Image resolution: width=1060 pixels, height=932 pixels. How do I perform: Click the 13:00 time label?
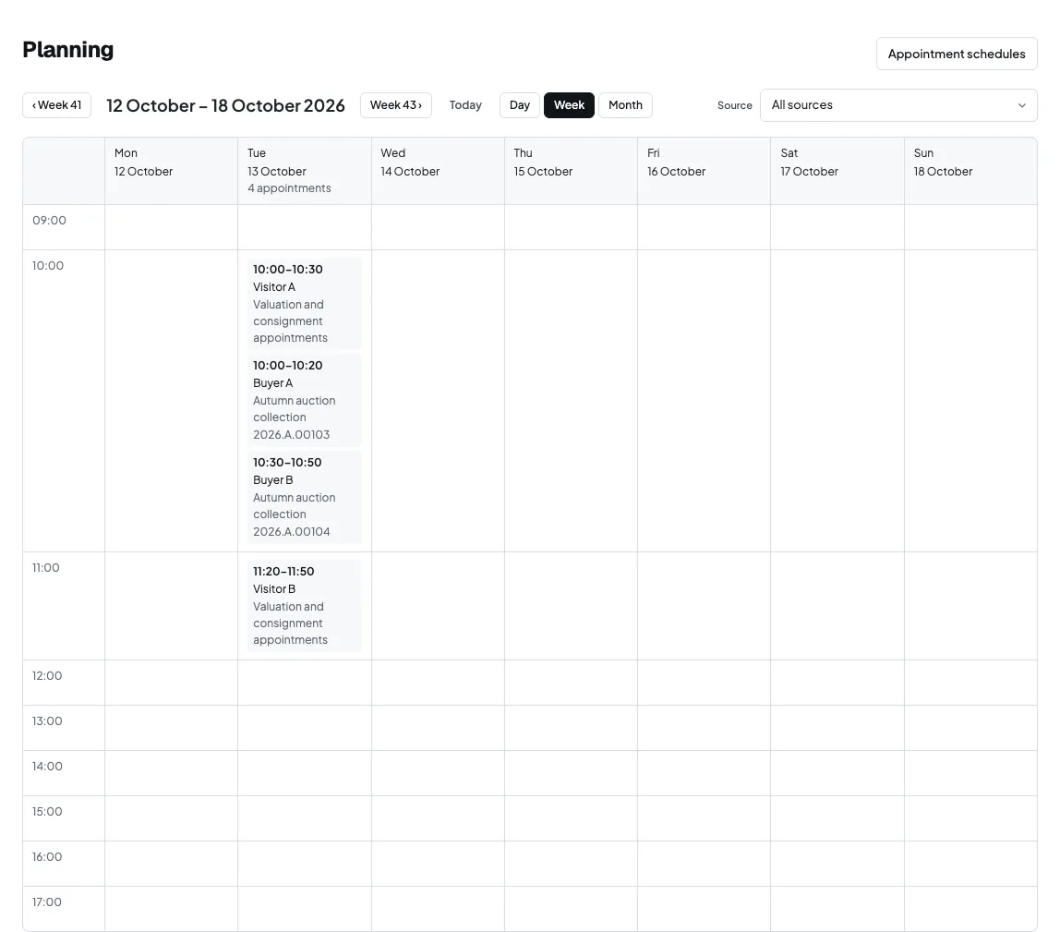47,721
